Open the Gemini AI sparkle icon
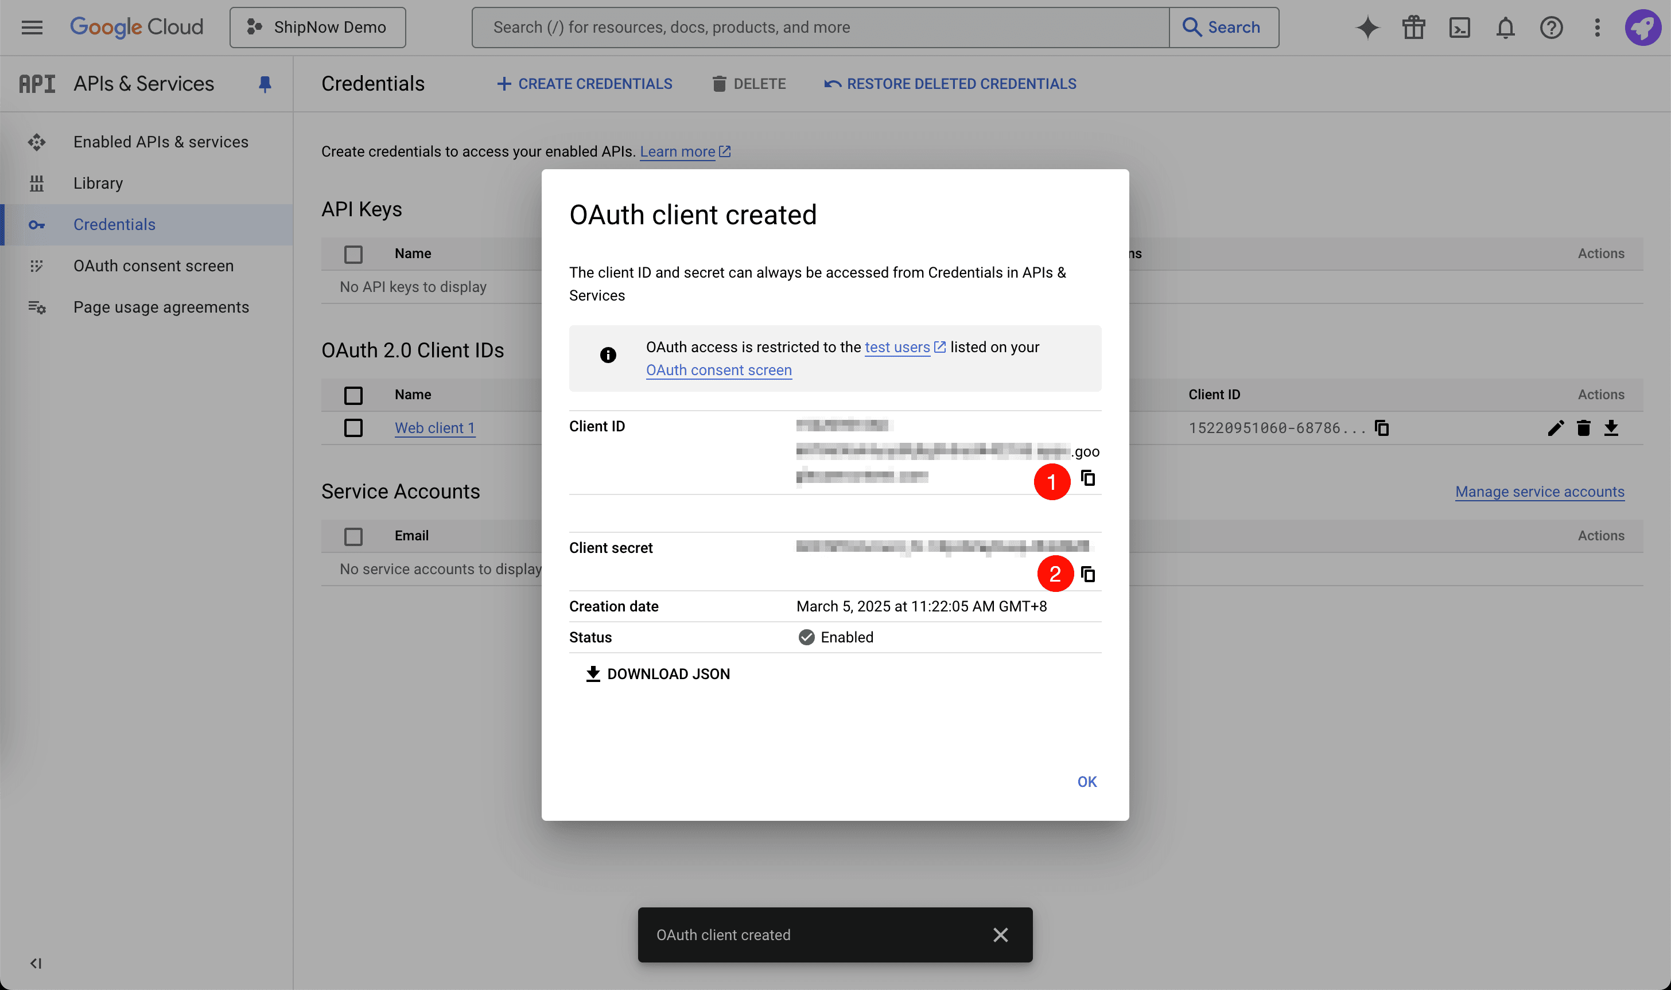Image resolution: width=1671 pixels, height=990 pixels. pyautogui.click(x=1367, y=28)
